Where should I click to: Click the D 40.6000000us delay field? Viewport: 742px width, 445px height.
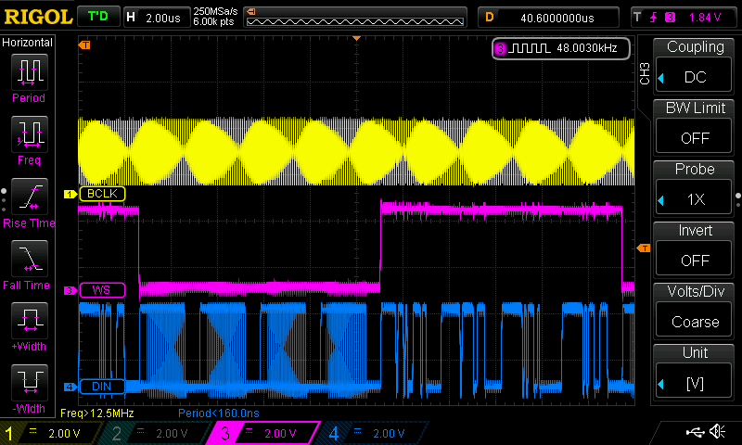click(x=548, y=17)
